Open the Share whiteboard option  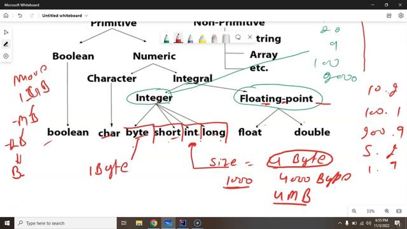[389, 15]
